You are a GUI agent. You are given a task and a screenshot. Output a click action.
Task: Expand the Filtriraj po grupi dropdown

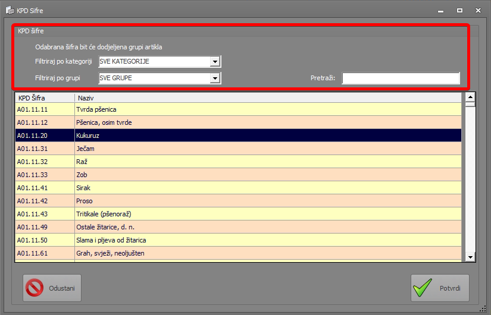pyautogui.click(x=215, y=78)
